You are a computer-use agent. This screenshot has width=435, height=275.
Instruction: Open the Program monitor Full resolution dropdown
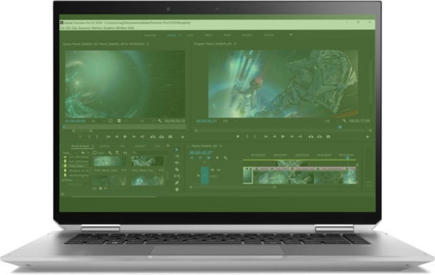[332, 121]
